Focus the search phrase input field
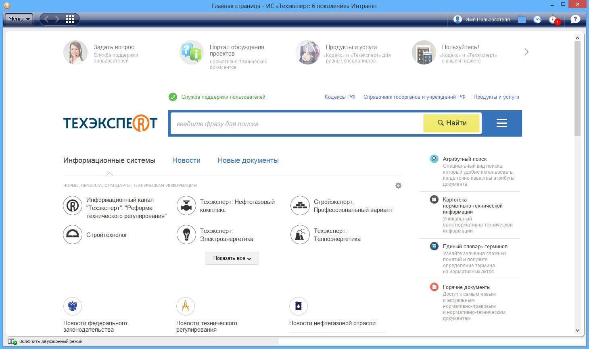Image resolution: width=589 pixels, height=349 pixels. coord(297,124)
